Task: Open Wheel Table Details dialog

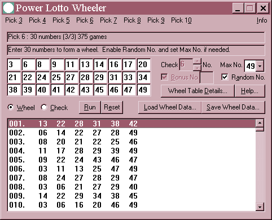Action: [x=198, y=91]
